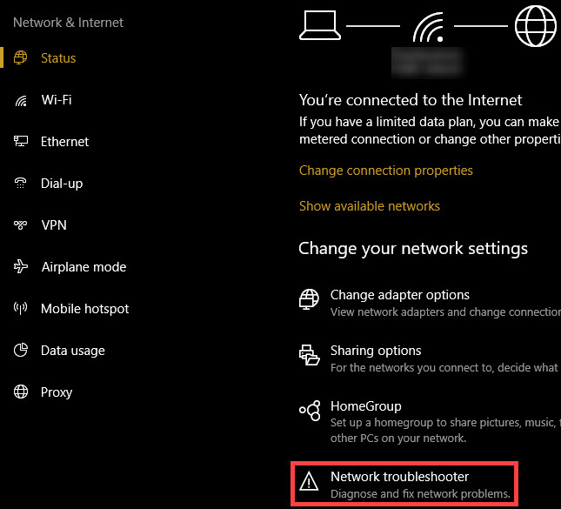Click the Change adapter options globe icon
The image size is (561, 509).
point(309,300)
